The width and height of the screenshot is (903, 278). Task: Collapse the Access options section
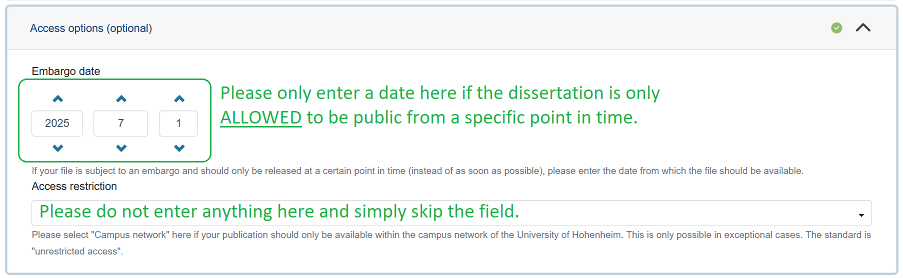coord(863,28)
